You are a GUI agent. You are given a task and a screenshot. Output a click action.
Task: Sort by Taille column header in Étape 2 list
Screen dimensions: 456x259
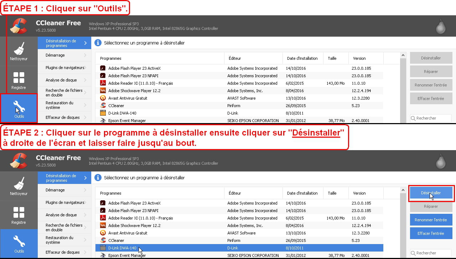coord(336,193)
